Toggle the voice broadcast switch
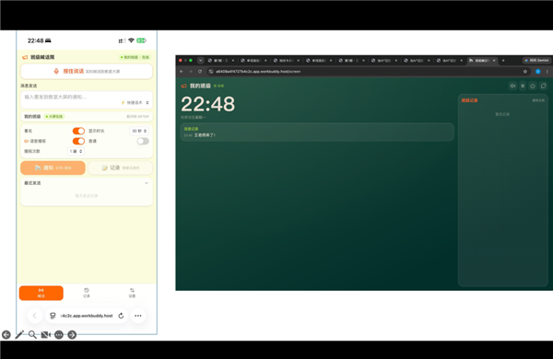Viewport: 553px width, 359px height. (78, 141)
